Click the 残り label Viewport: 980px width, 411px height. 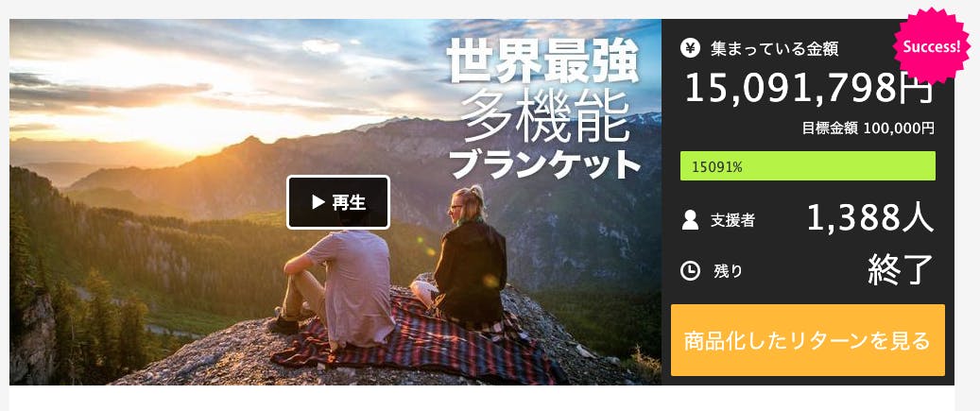click(728, 271)
